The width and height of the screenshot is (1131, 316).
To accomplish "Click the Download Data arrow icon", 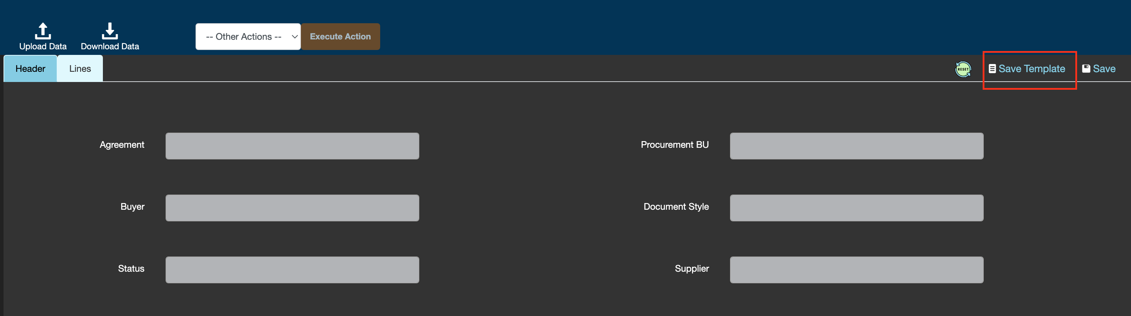I will [110, 31].
